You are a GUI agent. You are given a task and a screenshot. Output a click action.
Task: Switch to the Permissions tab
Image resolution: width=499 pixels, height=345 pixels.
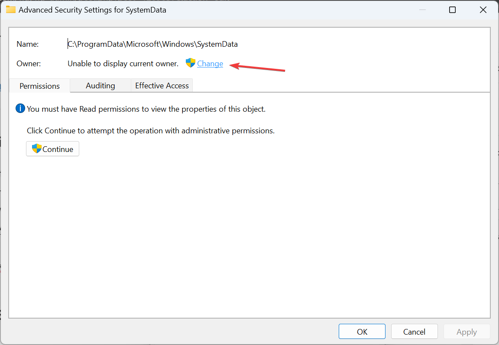(39, 86)
